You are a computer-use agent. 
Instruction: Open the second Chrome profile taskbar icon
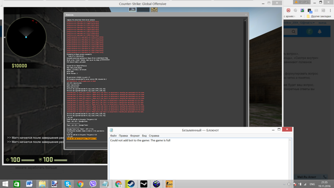point(118,184)
